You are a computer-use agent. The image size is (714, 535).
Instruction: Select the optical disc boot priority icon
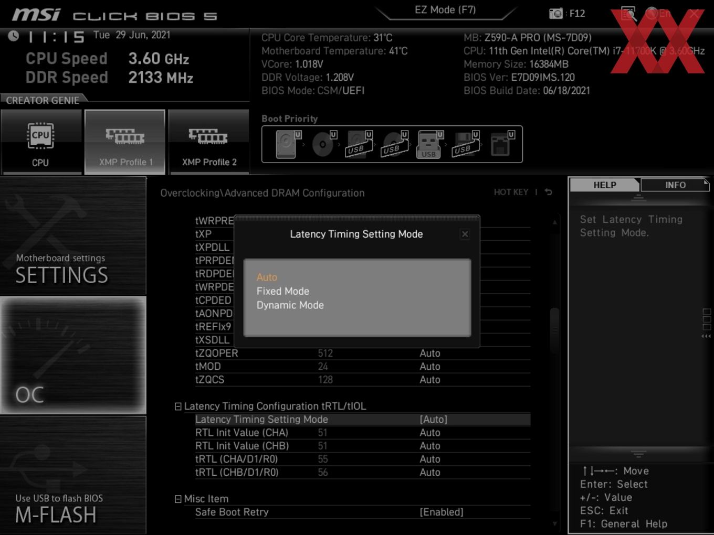point(324,144)
